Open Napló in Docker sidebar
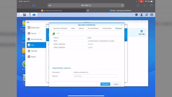This screenshot has height=97, width=172. point(36,57)
